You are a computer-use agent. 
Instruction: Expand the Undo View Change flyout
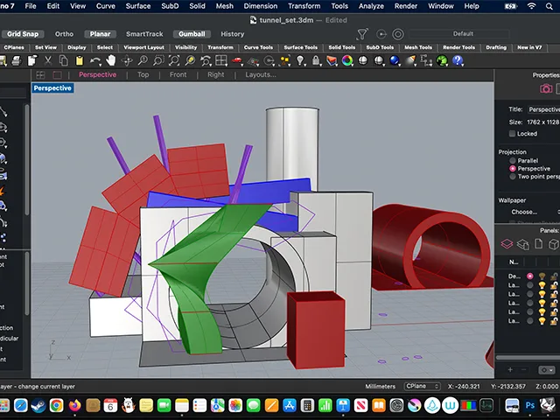click(x=211, y=65)
